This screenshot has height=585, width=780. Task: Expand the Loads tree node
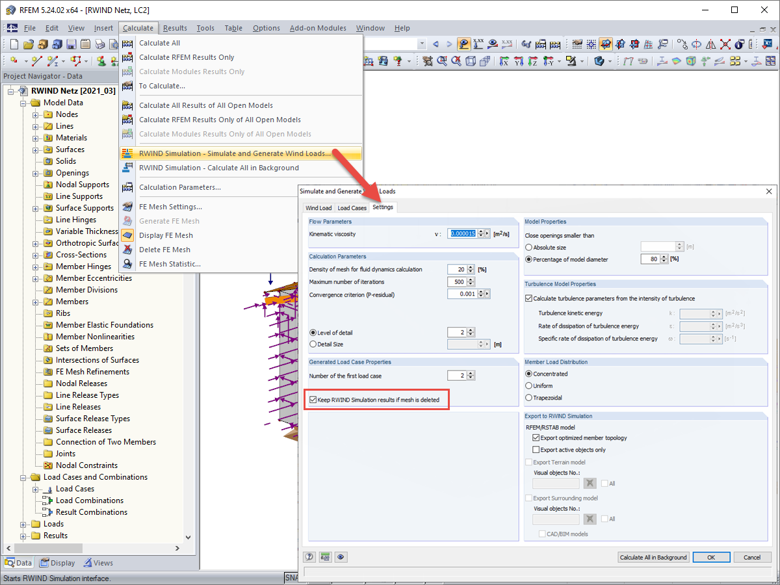click(23, 524)
